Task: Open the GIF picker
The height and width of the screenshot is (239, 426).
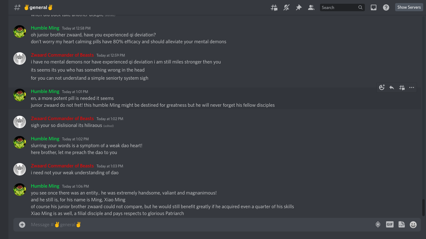Action: point(390,224)
